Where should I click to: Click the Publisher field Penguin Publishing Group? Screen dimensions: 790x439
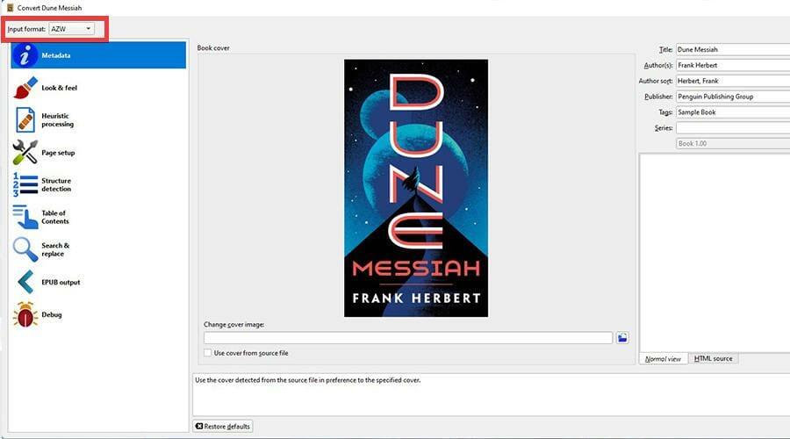tap(733, 97)
